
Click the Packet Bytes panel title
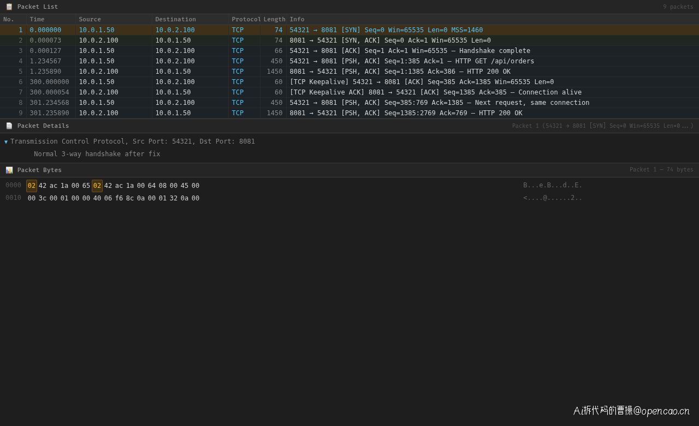39,170
